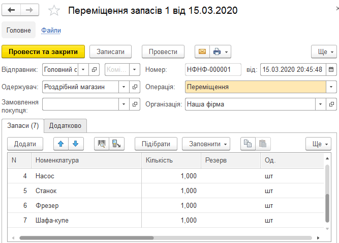Viewport: 339px width, 243px height.
Task: Click the horizontal scrollbar thumb of table
Action: pyautogui.click(x=86, y=238)
